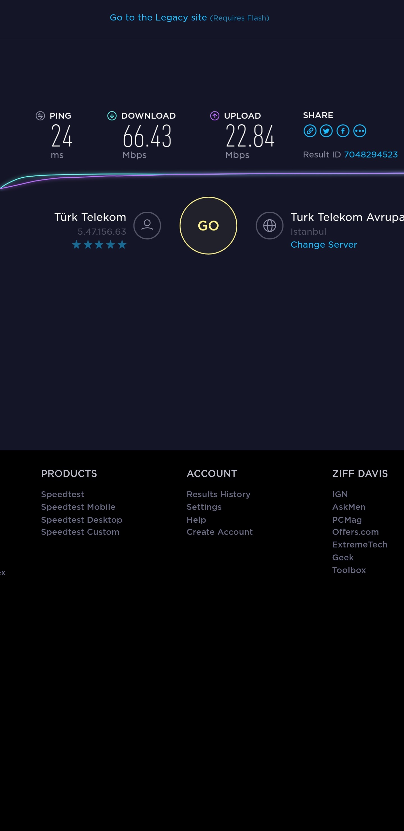Viewport: 404px width, 831px height.
Task: Click the copy link share icon
Action: 310,131
